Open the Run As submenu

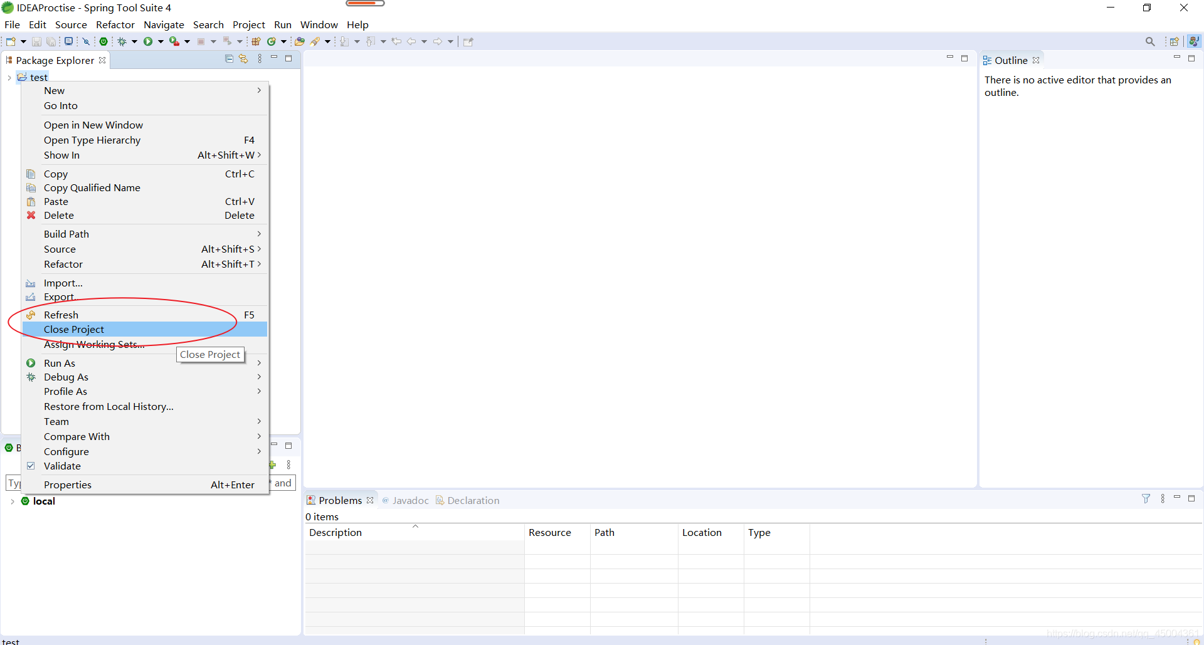point(145,363)
